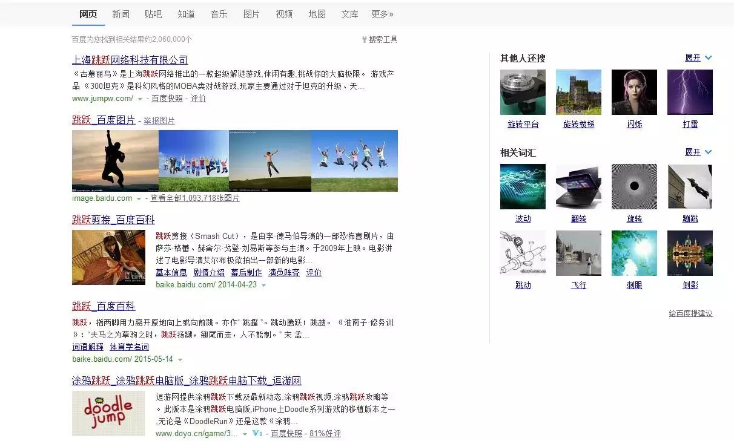
Task: Switch to the 图片 tab
Action: [x=251, y=14]
